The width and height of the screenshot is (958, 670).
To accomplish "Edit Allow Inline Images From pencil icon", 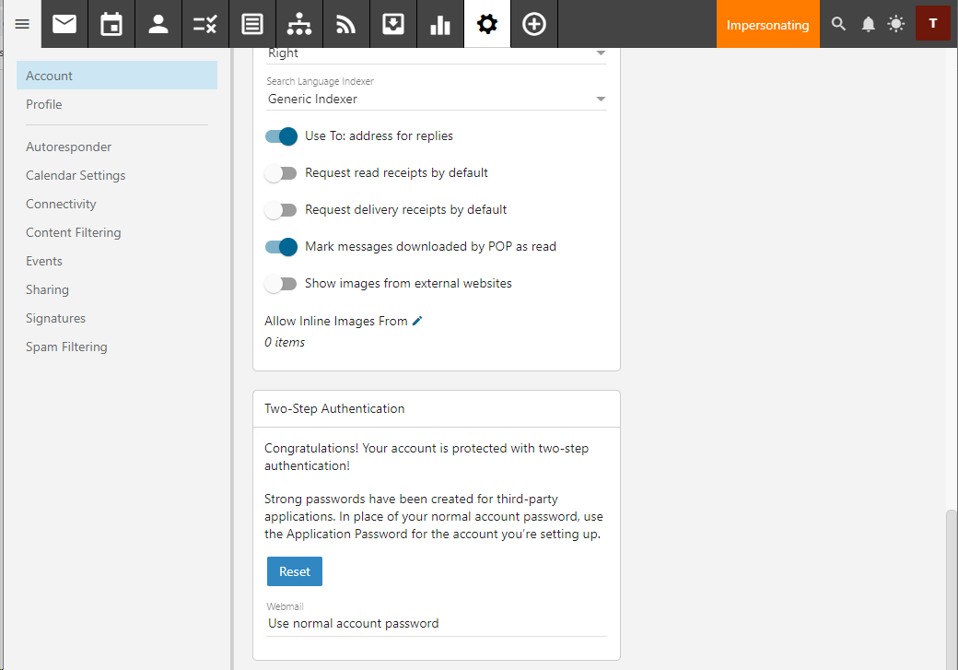I will pyautogui.click(x=417, y=321).
